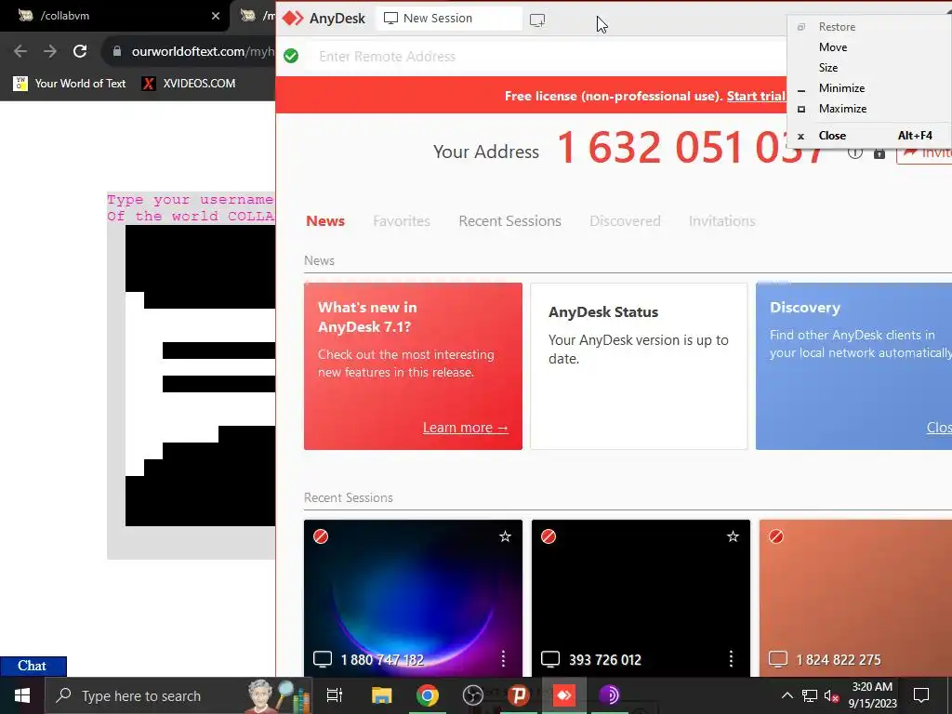Switch to the /collabvm Chrome tab
The width and height of the screenshot is (952, 714).
coord(115,16)
